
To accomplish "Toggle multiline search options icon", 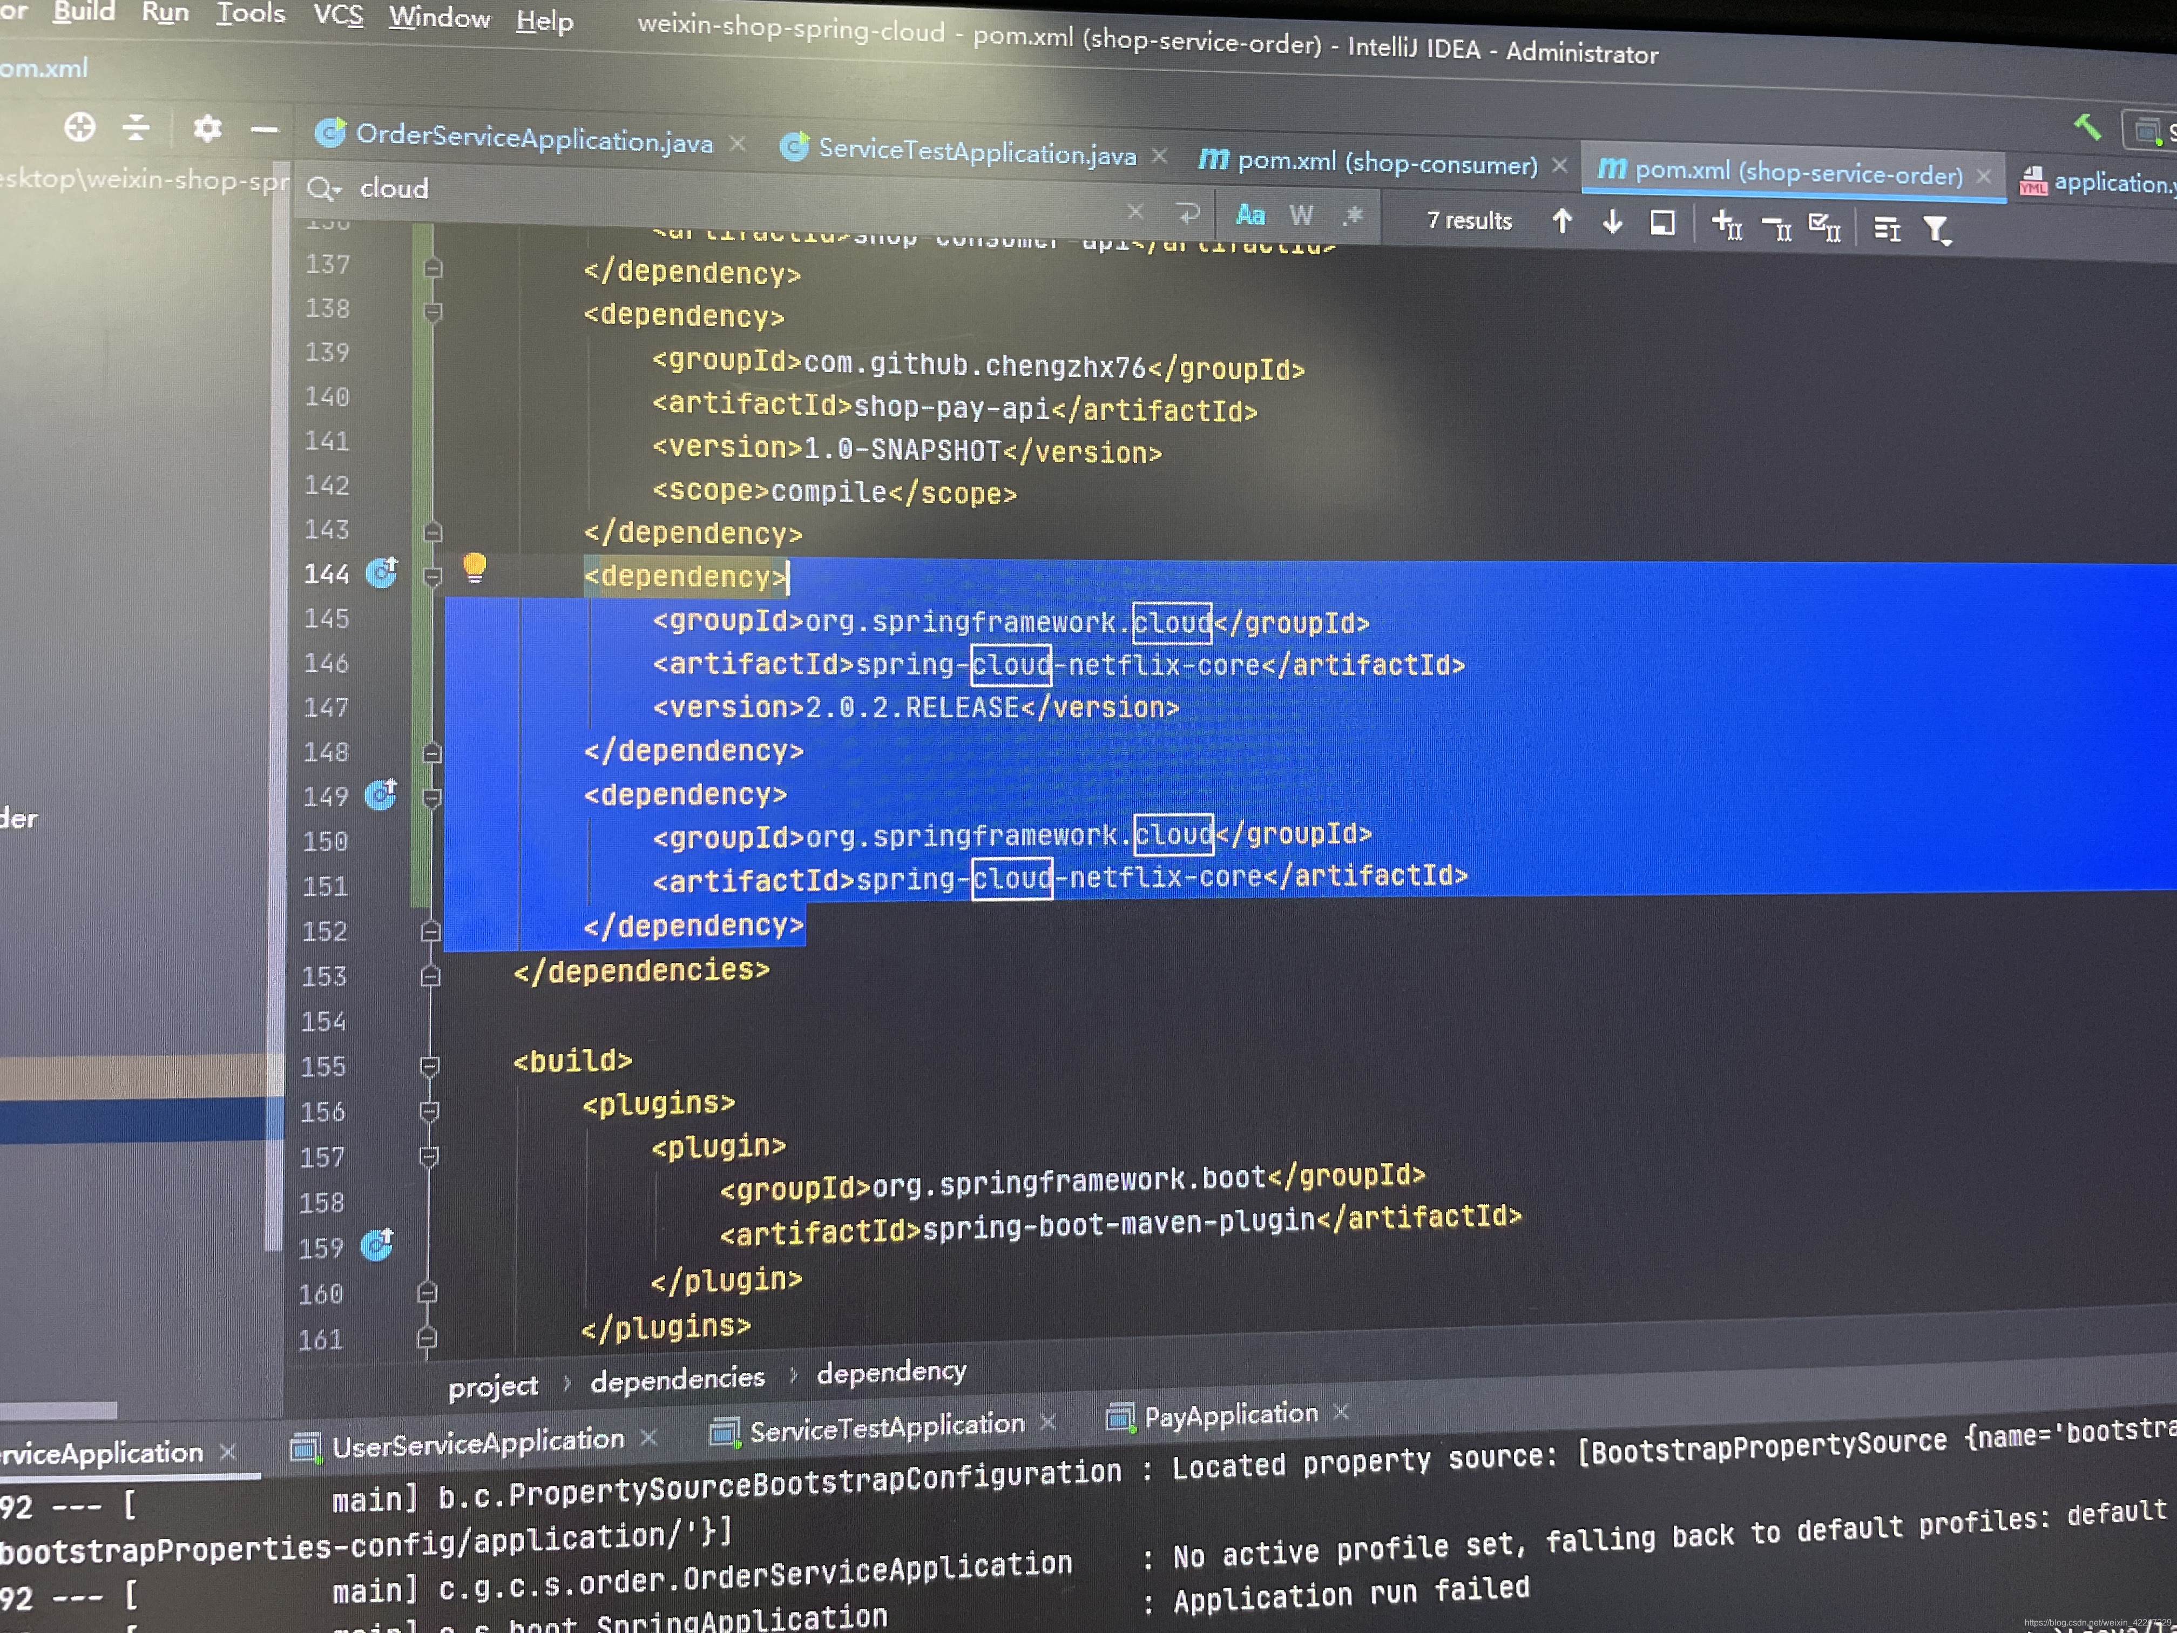I will (1887, 230).
